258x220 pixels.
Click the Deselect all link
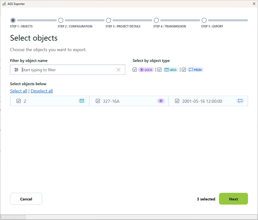pyautogui.click(x=42, y=91)
